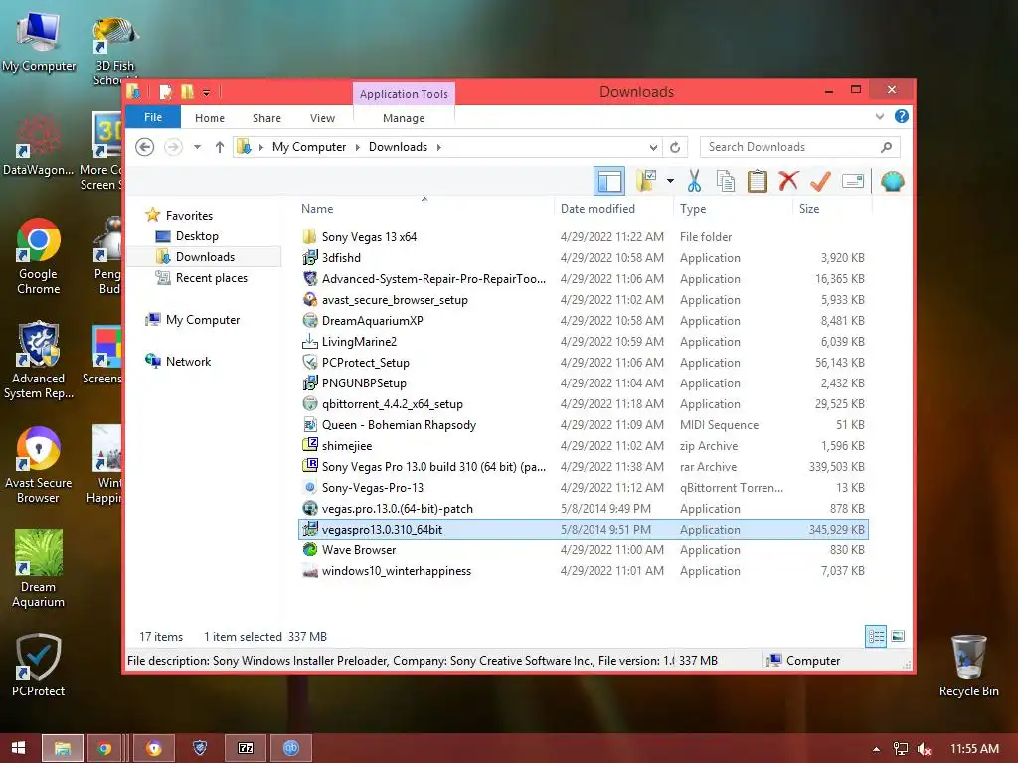Click the 7-Zip icon in the taskbar
This screenshot has height=763, width=1018.
(246, 748)
